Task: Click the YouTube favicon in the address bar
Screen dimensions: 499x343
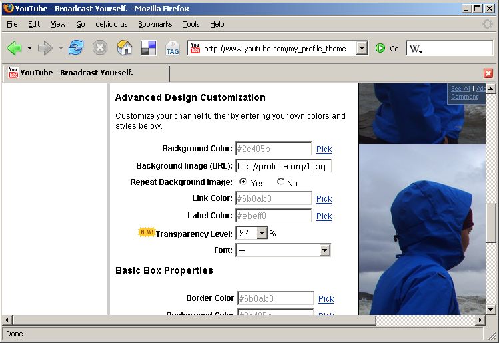Action: pos(195,48)
